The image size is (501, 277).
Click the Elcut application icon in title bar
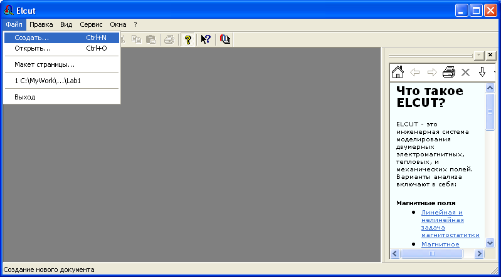[x=8, y=11]
